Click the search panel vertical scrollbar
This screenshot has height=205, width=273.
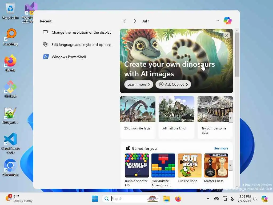[x=237, y=54]
